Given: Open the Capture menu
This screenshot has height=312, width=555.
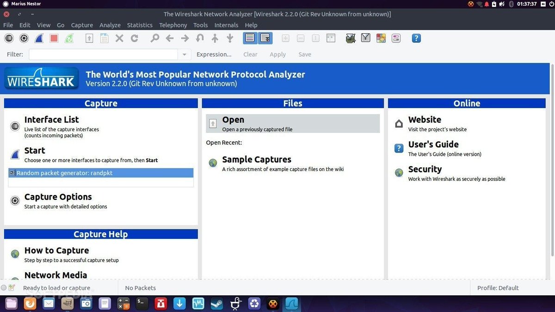Looking at the screenshot, I should click(x=82, y=25).
